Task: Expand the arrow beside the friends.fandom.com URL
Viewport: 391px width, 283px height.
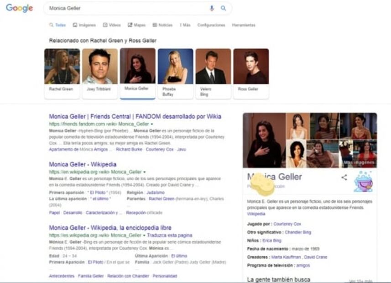Action: (151, 124)
